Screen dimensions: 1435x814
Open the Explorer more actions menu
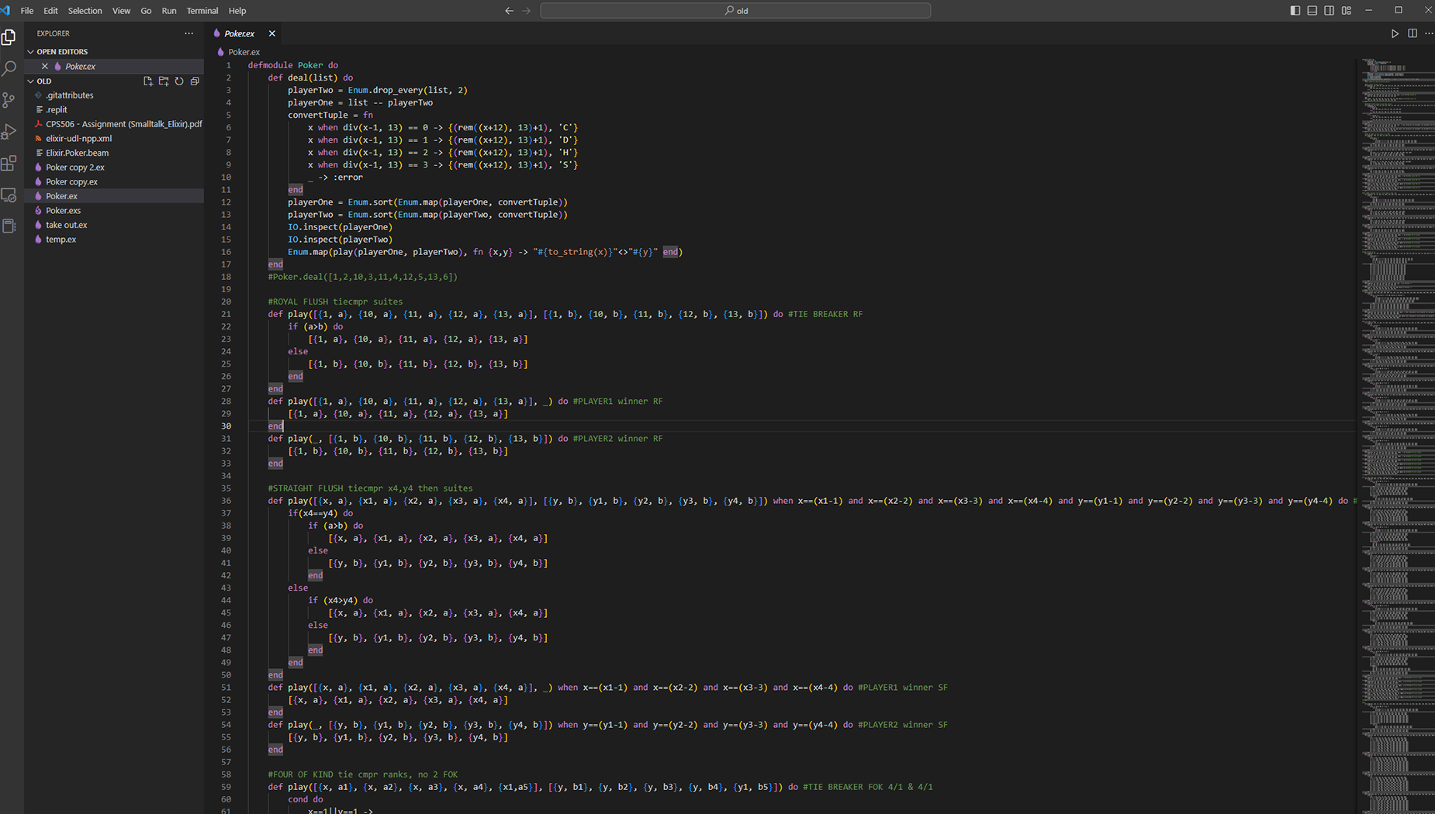click(x=188, y=33)
